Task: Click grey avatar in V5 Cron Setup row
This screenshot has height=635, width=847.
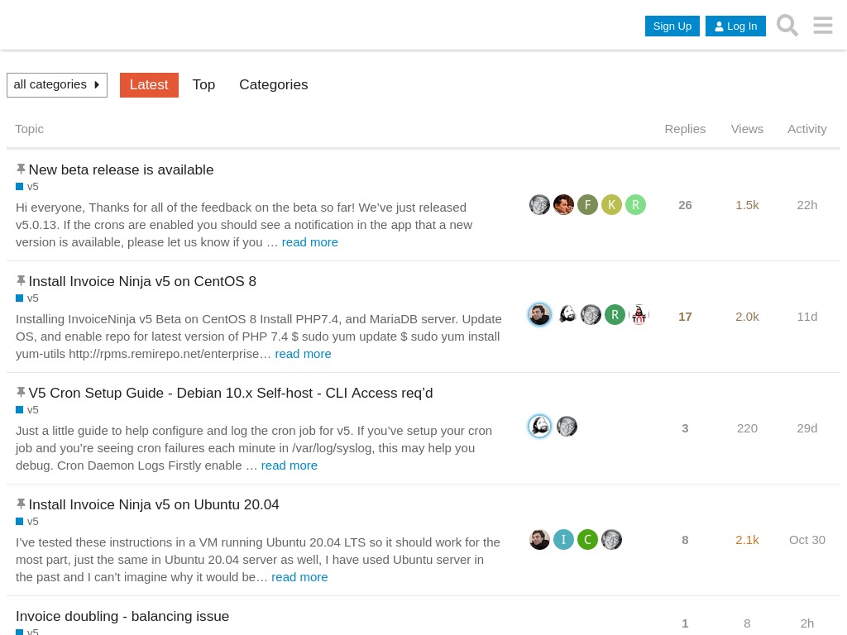Action: pos(567,426)
